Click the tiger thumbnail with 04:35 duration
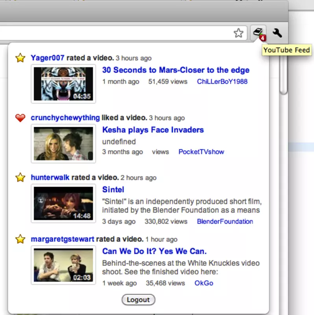The height and width of the screenshot is (315, 314). pyautogui.click(x=63, y=84)
